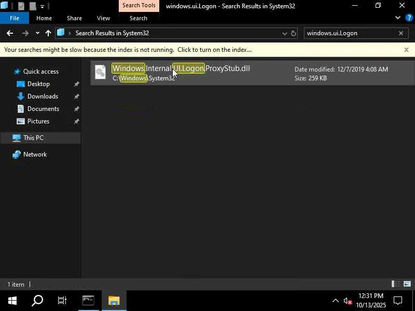Click the Quick access star icon
Screen dimensions: 415x311
17,72
